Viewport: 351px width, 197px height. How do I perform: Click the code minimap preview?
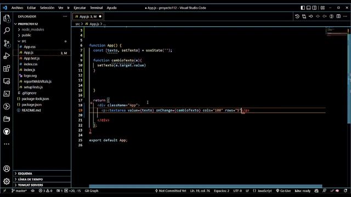pyautogui.click(x=336, y=31)
